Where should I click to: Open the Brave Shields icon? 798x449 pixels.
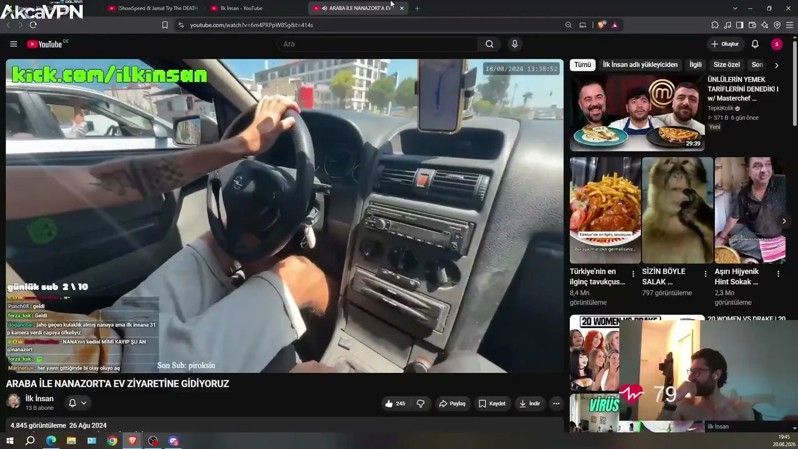(x=601, y=25)
